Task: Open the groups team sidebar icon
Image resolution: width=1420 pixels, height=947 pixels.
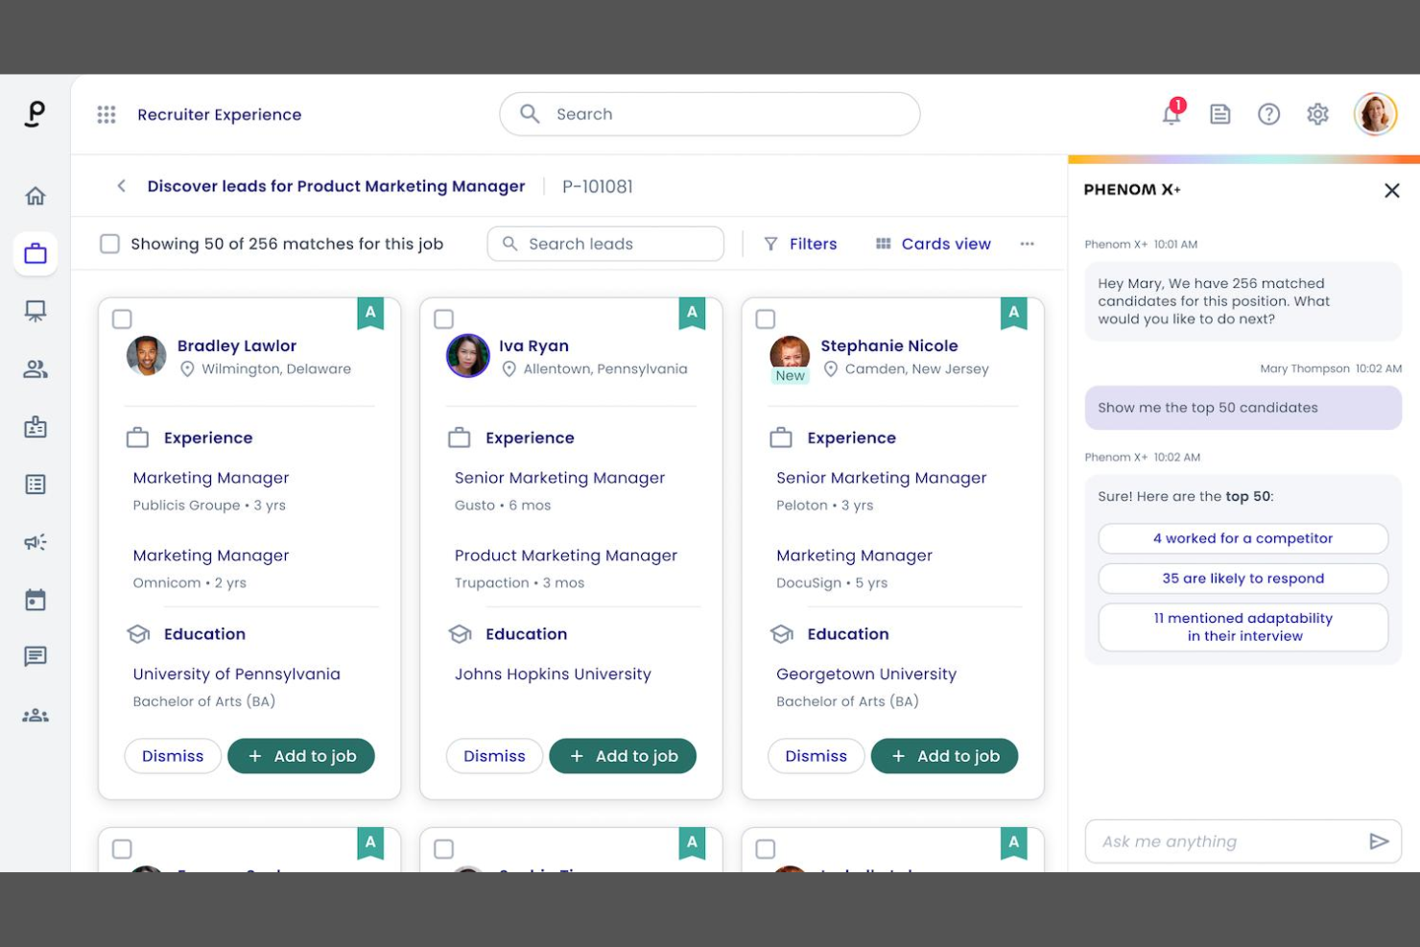Action: tap(35, 716)
